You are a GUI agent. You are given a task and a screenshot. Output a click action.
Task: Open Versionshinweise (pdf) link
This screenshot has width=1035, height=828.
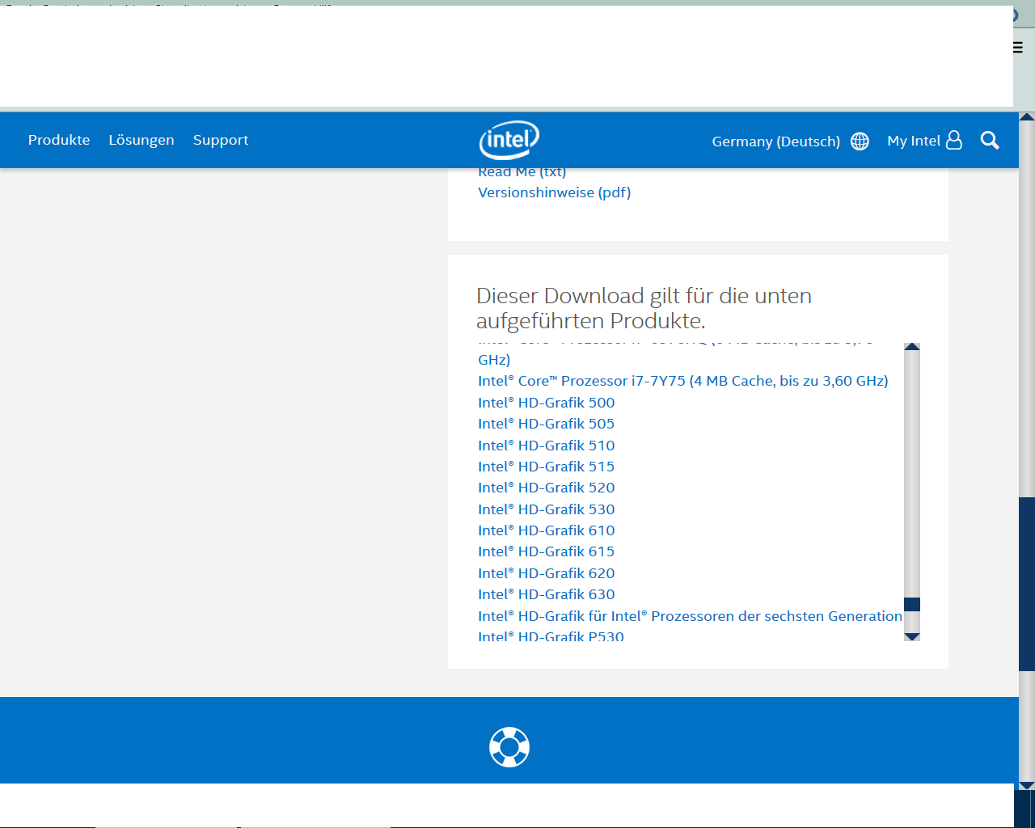555,192
